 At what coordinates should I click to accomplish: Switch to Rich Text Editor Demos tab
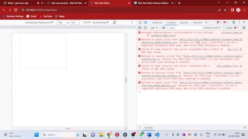tap(153, 3)
